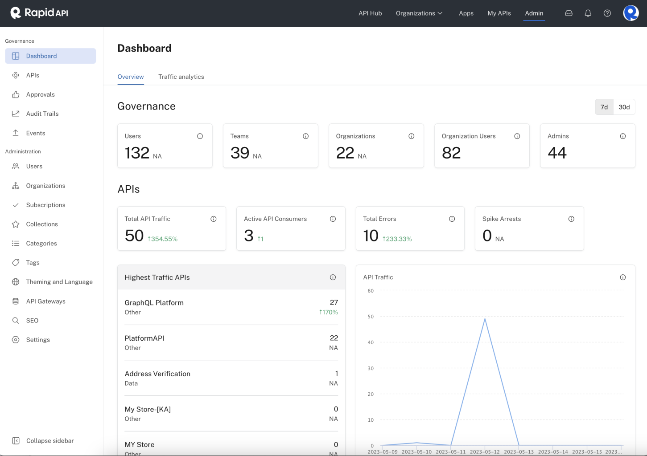The width and height of the screenshot is (647, 456).
Task: Open SEO via the magnifier icon
Action: (15, 320)
